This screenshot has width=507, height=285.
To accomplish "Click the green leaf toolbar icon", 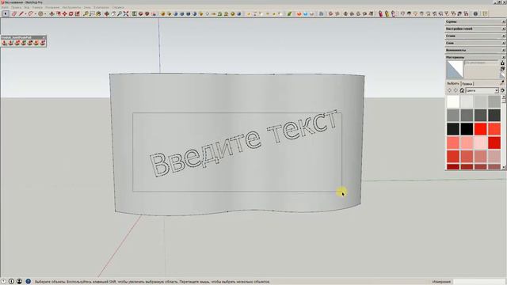I will tap(289, 13).
